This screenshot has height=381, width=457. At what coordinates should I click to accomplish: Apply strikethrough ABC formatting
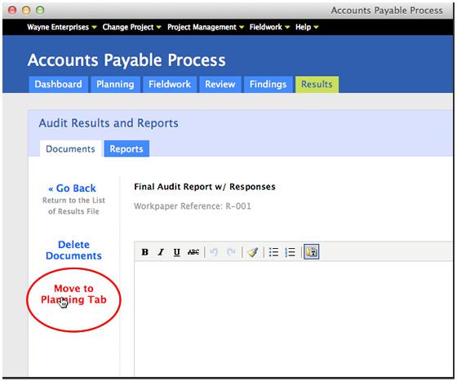193,252
